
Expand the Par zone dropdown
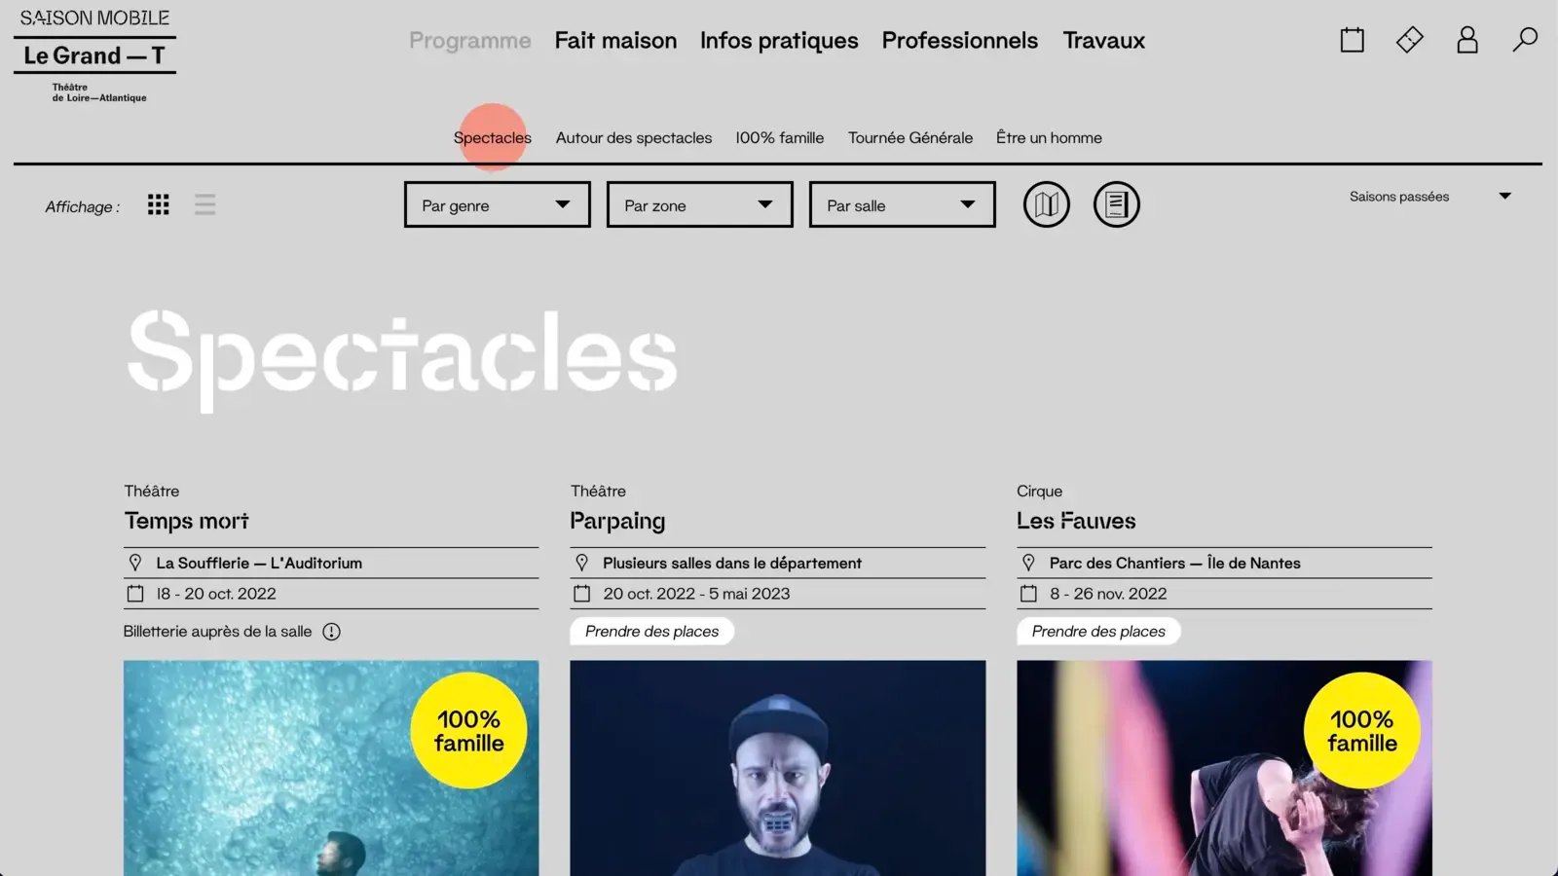[x=700, y=204]
